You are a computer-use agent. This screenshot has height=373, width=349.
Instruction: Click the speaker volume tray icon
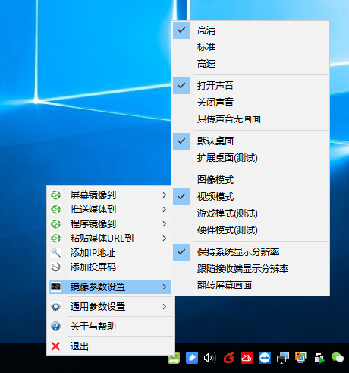(x=210, y=358)
